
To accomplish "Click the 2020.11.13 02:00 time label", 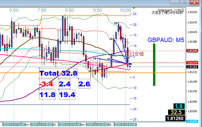I will tap(97, 125).
